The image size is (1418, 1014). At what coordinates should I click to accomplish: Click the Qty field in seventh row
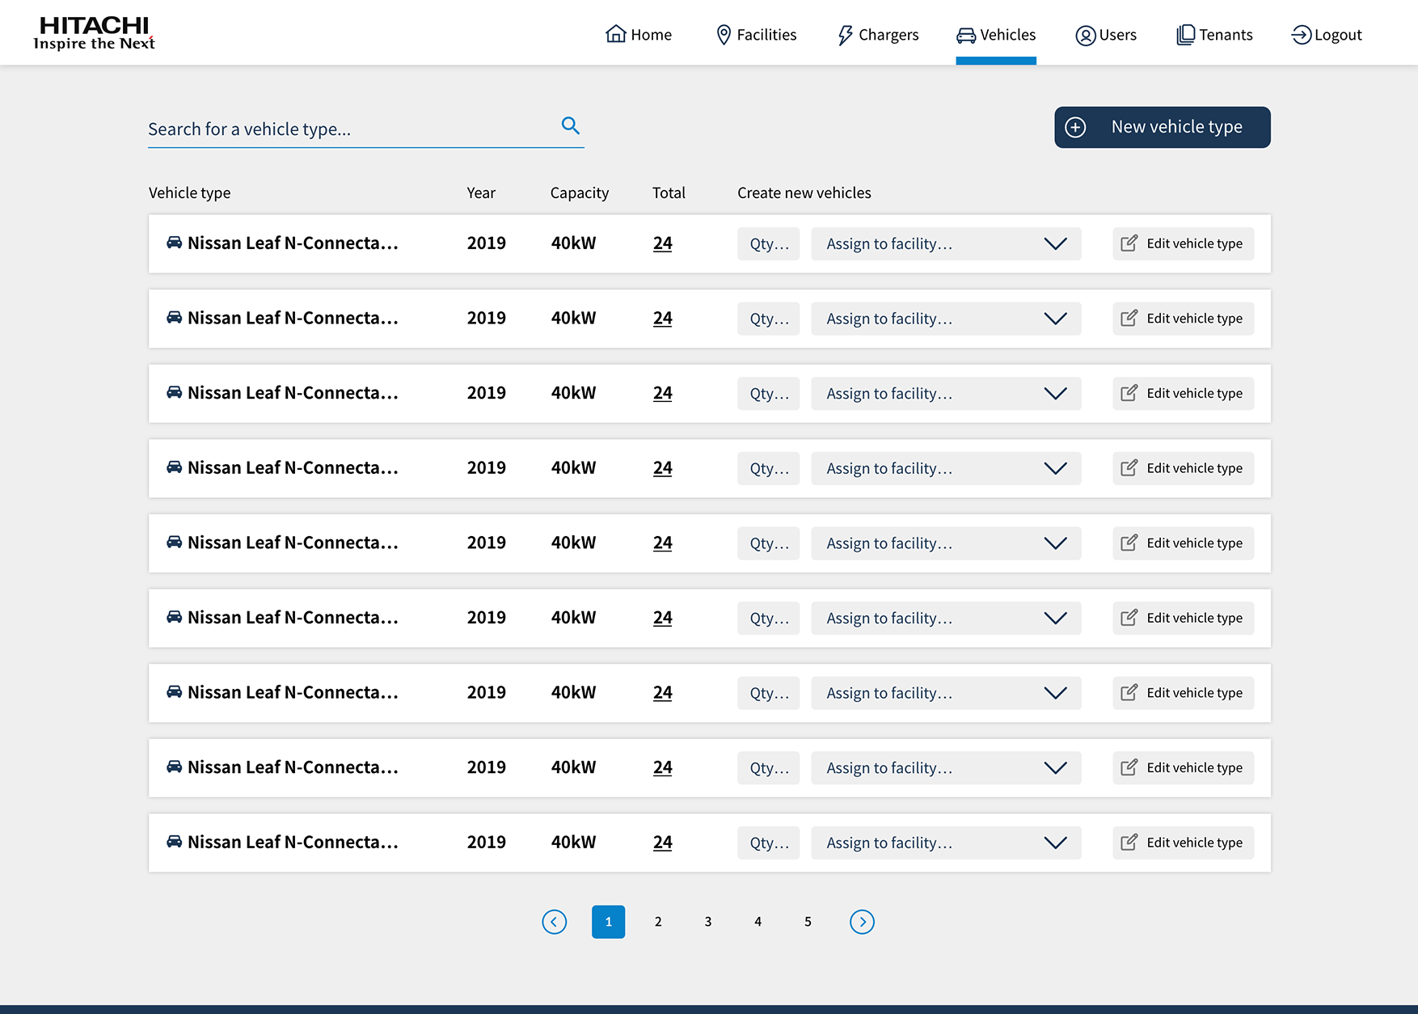click(x=768, y=692)
